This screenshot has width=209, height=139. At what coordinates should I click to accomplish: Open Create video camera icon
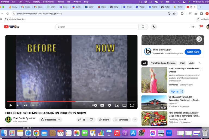click(192, 27)
